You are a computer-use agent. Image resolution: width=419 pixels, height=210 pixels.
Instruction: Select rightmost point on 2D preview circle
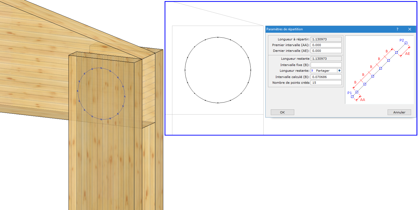click(x=251, y=70)
